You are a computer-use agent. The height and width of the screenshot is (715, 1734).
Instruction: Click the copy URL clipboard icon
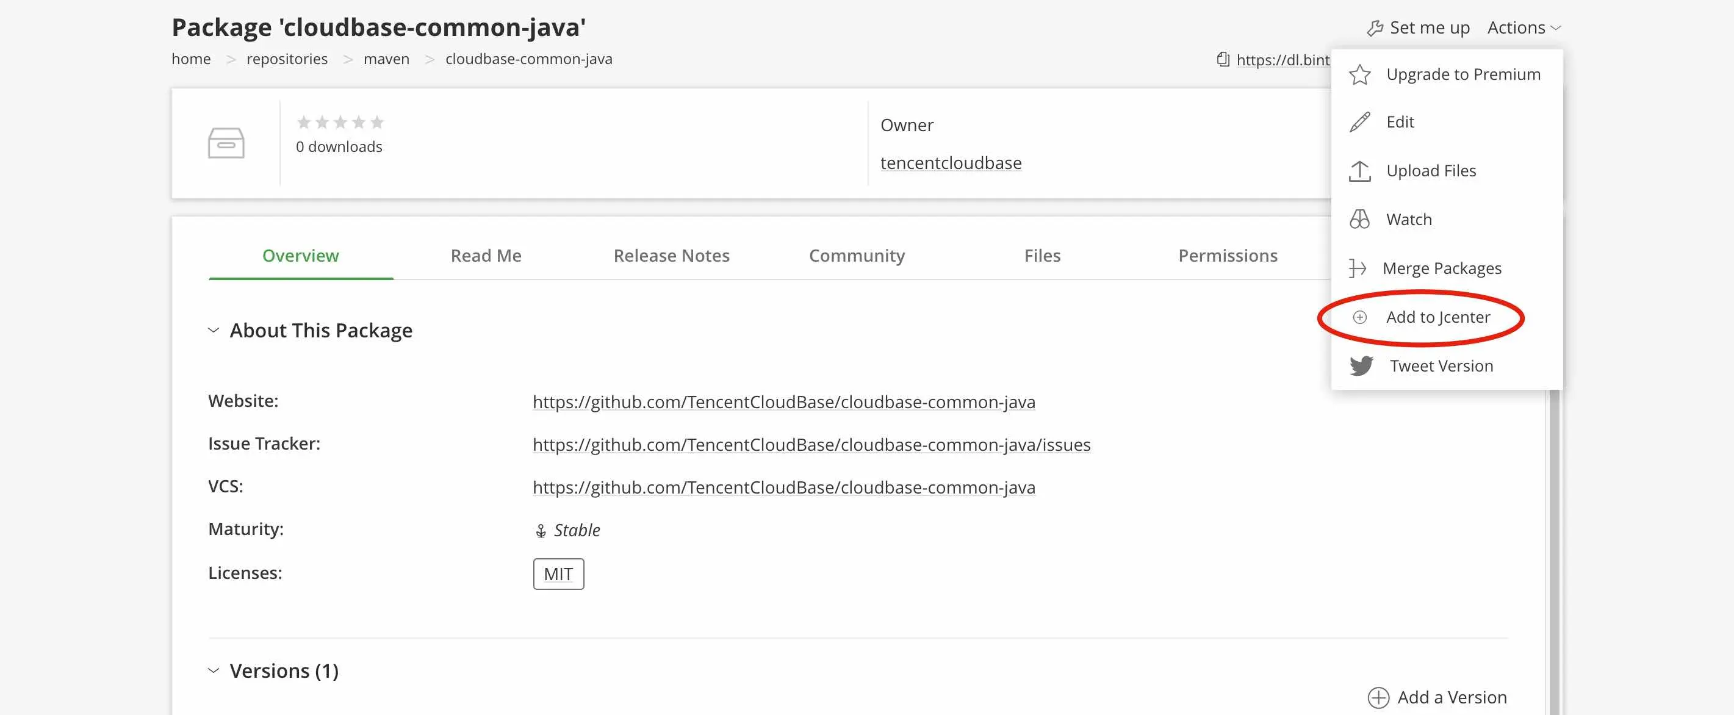(1223, 59)
